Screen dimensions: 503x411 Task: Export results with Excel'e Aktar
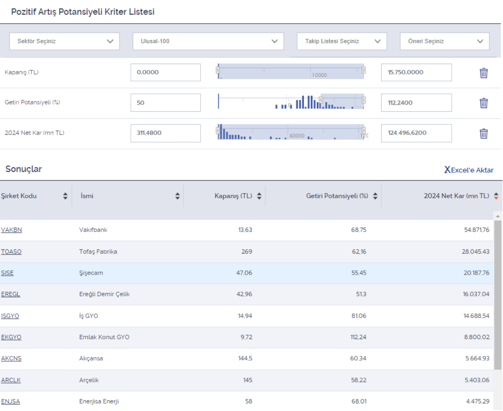(x=469, y=170)
